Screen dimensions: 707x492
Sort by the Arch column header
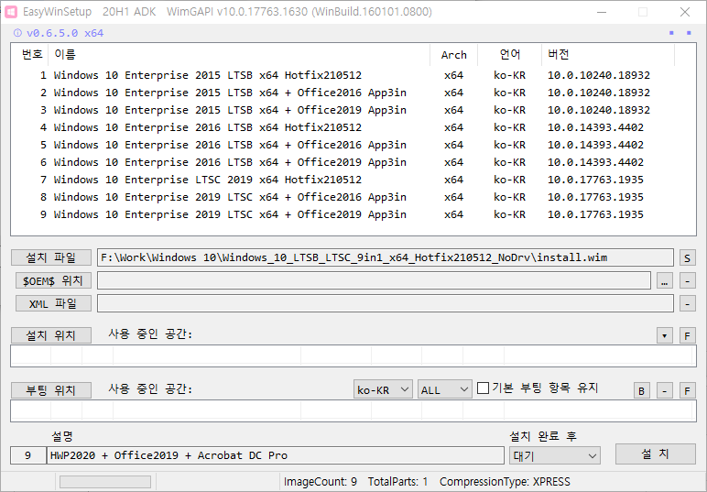point(453,55)
